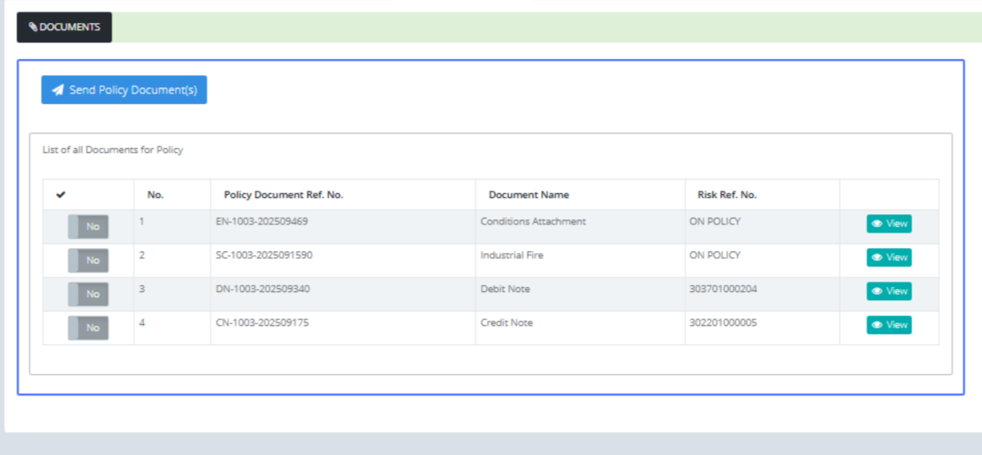
Task: Enable the No switch for Industrial Fire
Action: pos(88,260)
